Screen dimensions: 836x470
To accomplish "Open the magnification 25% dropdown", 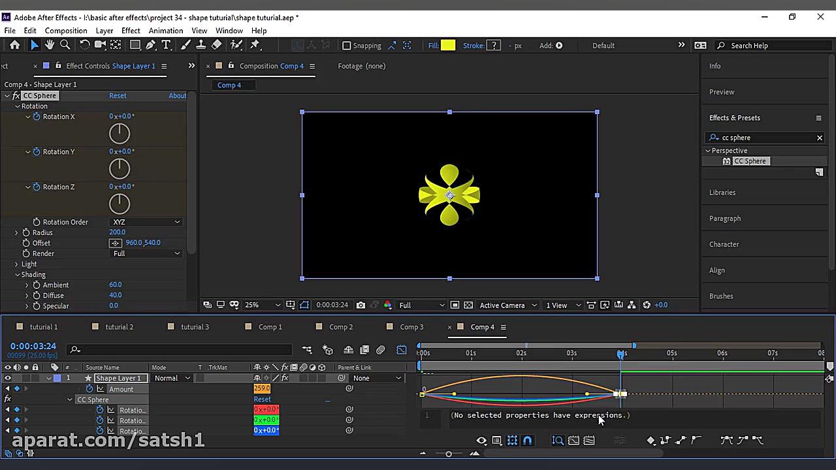I will coord(262,305).
